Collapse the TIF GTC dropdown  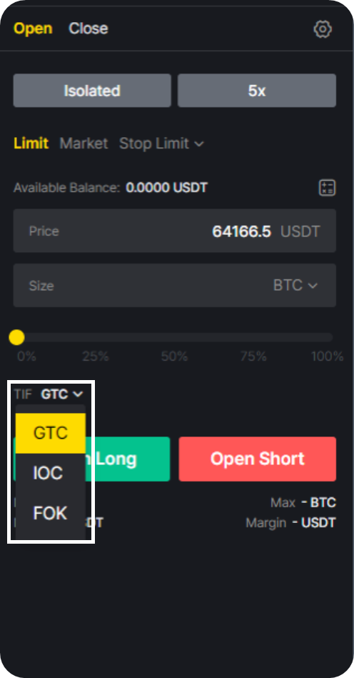point(62,394)
